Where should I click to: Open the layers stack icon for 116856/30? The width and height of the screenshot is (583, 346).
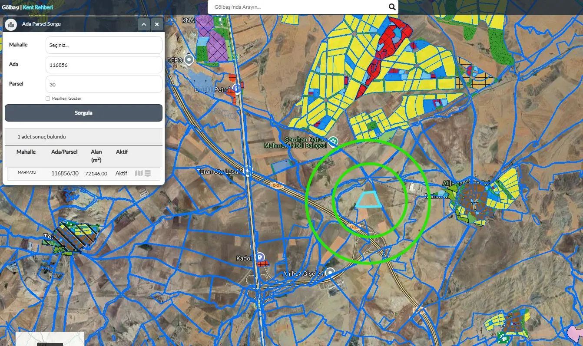(148, 173)
